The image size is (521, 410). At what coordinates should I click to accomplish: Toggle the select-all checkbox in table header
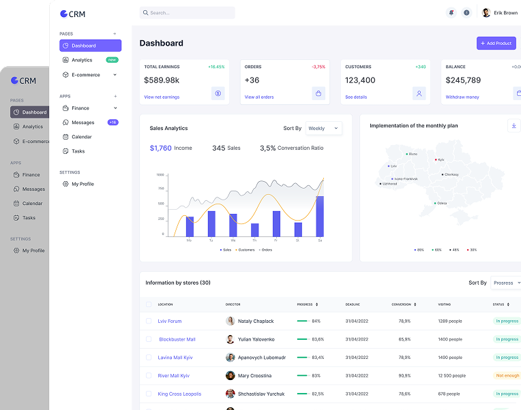click(x=149, y=304)
